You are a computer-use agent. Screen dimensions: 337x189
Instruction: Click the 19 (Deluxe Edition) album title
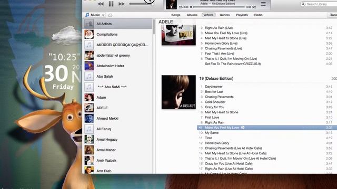pyautogui.click(x=216, y=78)
